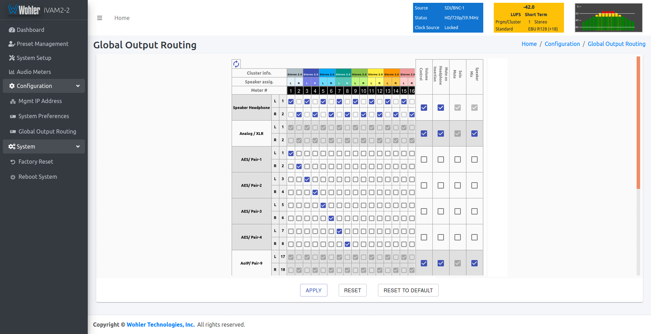651x334 pixels.
Task: Open Mgmt IP Address page
Action: coord(40,101)
